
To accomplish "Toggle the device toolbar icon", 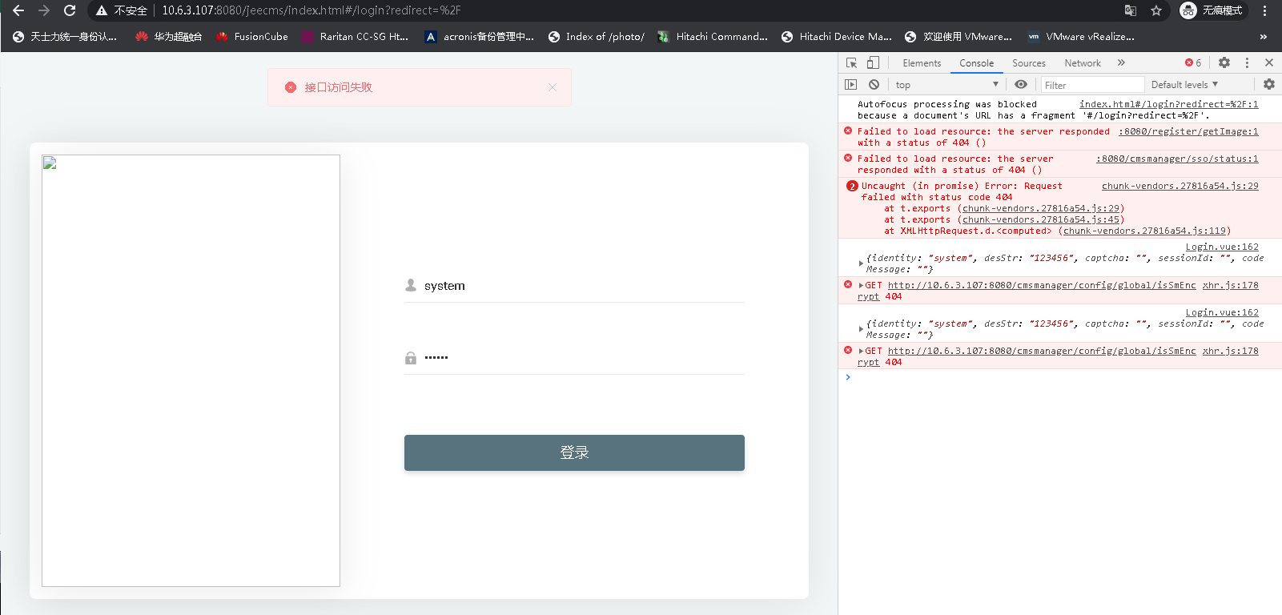I will click(x=873, y=62).
